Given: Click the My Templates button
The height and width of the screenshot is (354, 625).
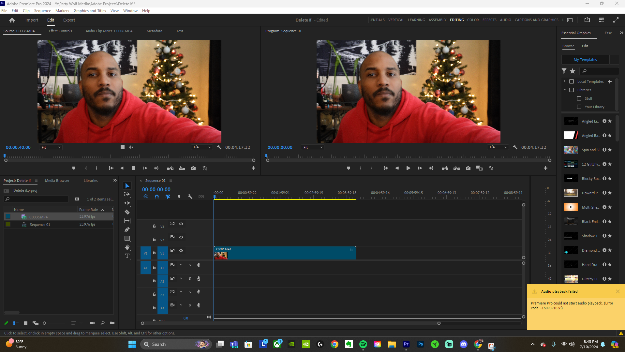Looking at the screenshot, I should [585, 59].
